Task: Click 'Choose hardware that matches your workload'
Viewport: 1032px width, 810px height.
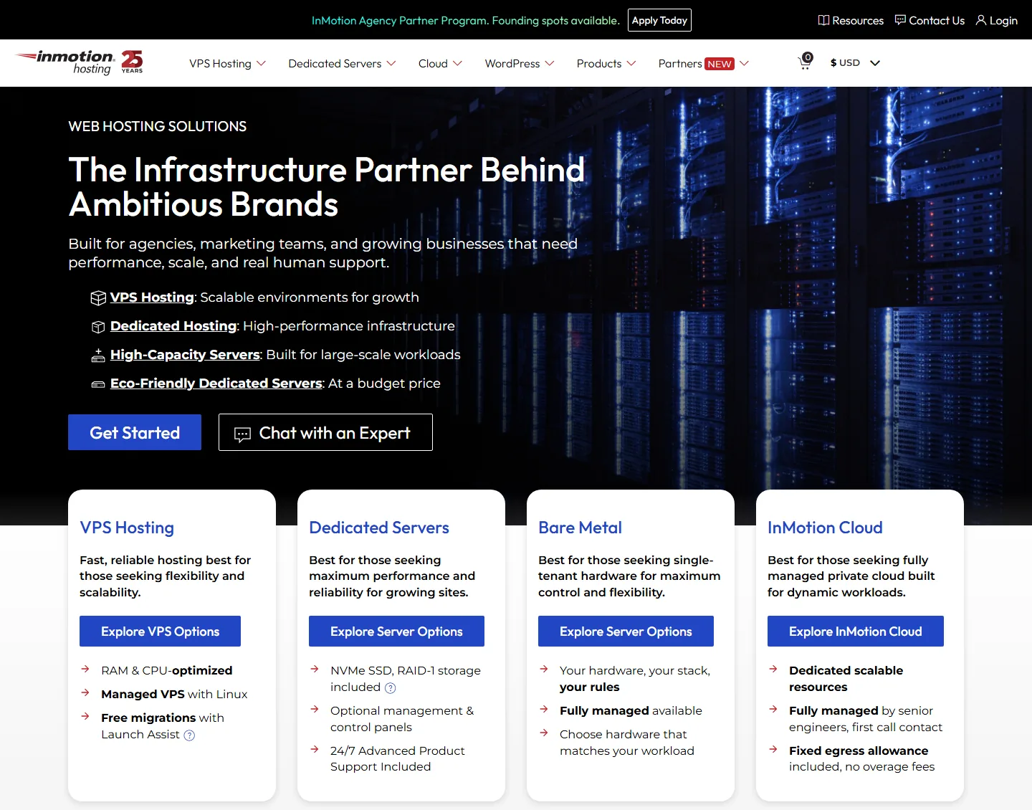Action: point(627,742)
